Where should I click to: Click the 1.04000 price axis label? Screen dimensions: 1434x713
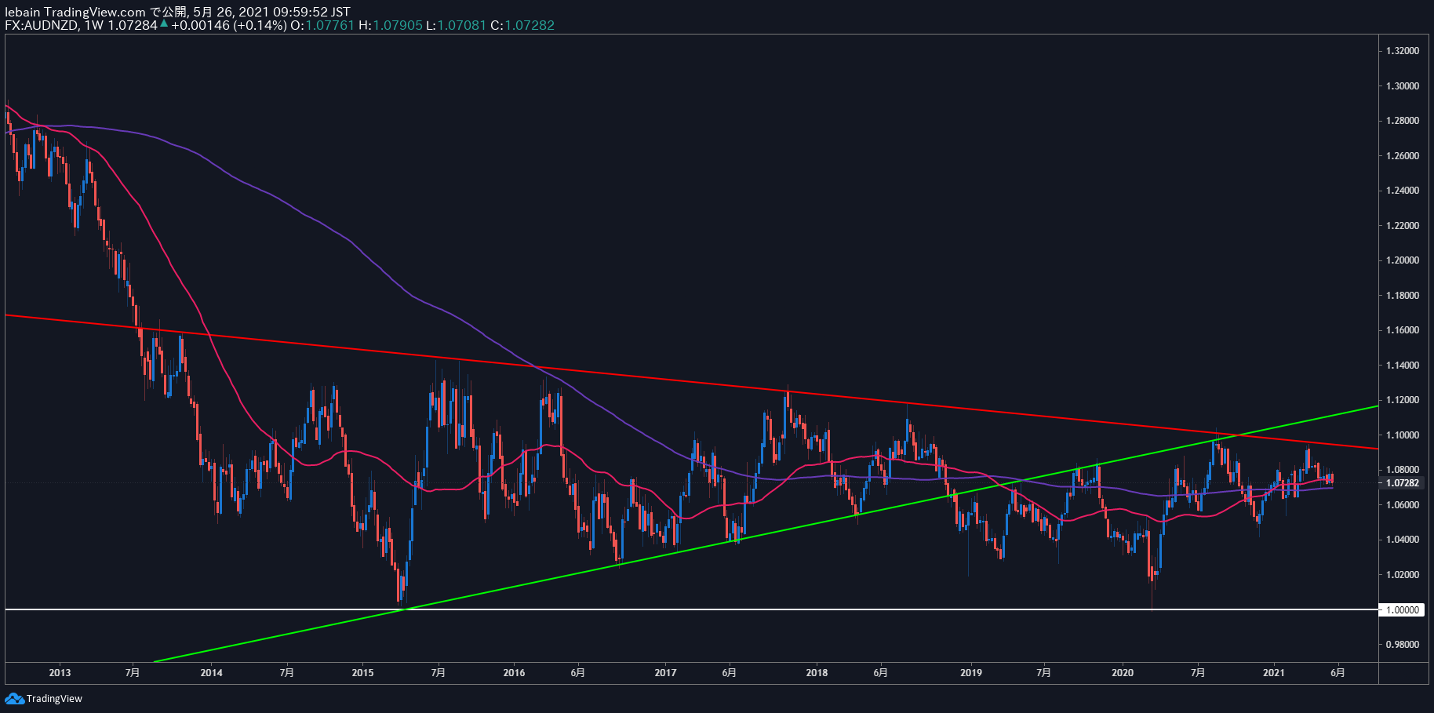point(1403,540)
